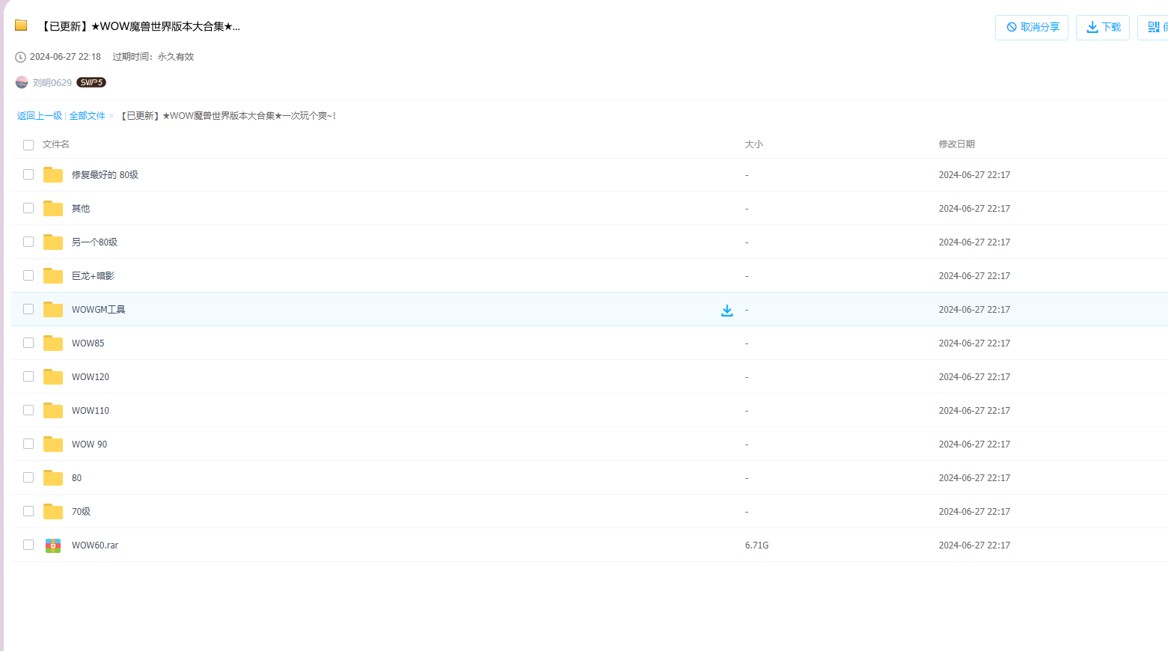Sort by the 修改日期 column header
The width and height of the screenshot is (1168, 651).
957,144
